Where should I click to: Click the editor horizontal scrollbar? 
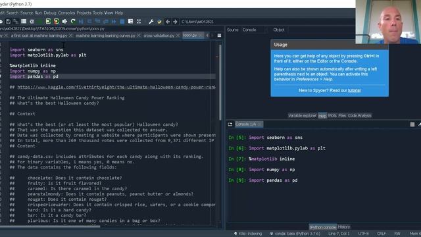(50, 226)
